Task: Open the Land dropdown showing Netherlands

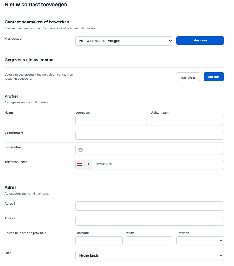Action: pos(149,255)
